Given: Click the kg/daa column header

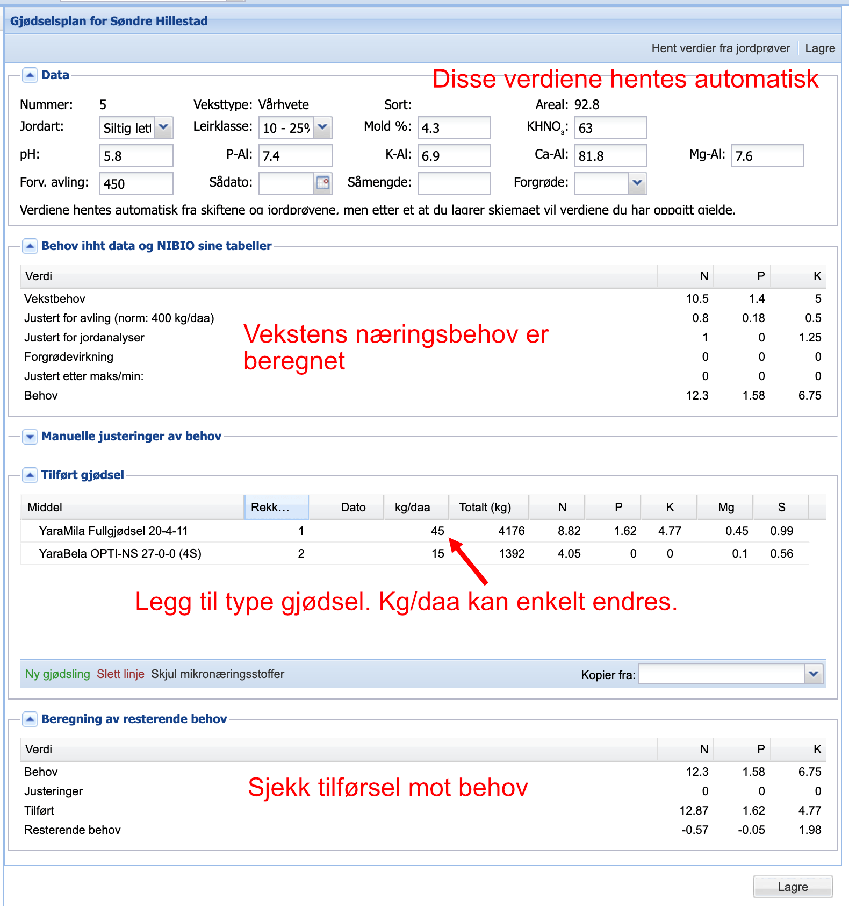Looking at the screenshot, I should coord(416,508).
